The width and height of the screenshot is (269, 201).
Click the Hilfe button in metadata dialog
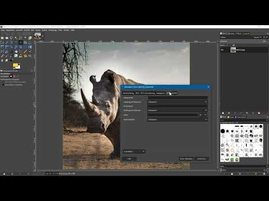(x=129, y=159)
